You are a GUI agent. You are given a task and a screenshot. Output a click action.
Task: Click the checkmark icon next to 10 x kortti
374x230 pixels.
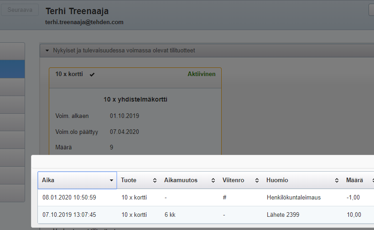tap(92, 74)
